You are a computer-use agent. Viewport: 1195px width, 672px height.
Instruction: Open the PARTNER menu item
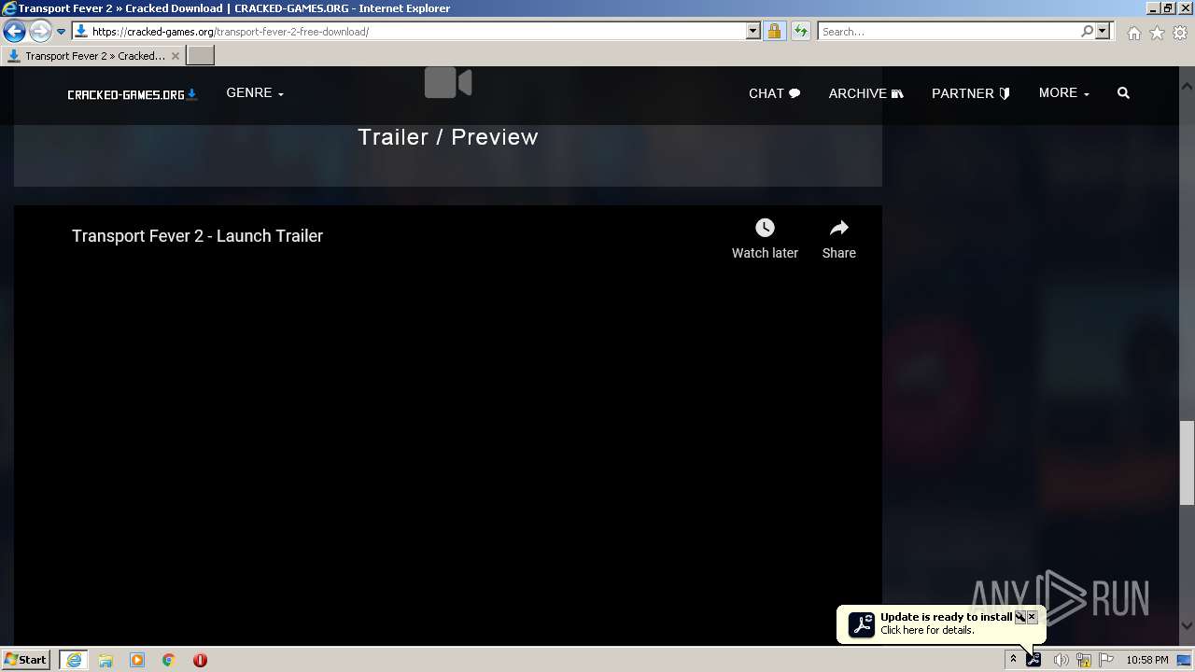(x=971, y=93)
